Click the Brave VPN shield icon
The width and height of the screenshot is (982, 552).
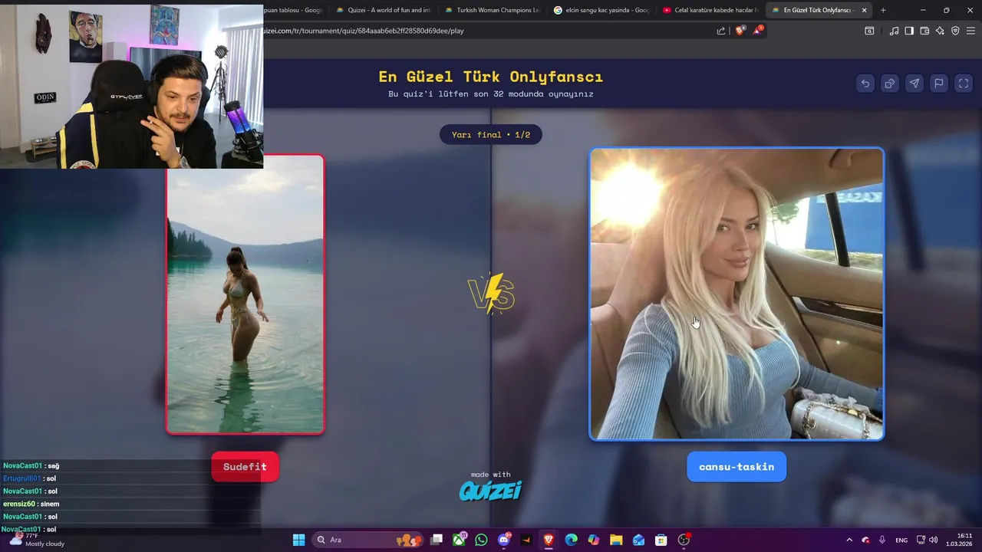[955, 31]
